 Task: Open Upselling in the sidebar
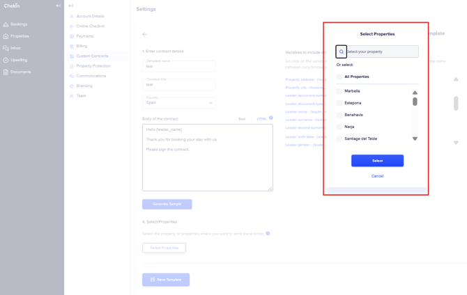(19, 60)
